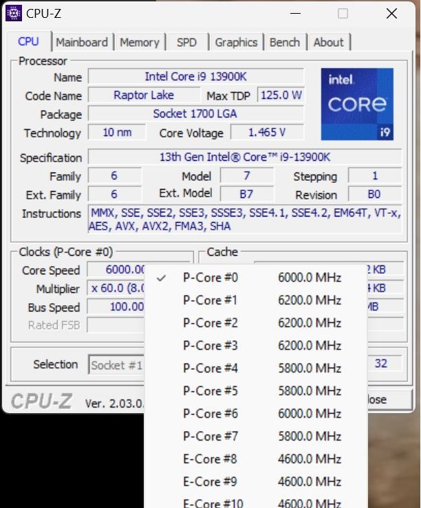Open the Memory tab
This screenshot has width=421, height=508.
[x=140, y=42]
